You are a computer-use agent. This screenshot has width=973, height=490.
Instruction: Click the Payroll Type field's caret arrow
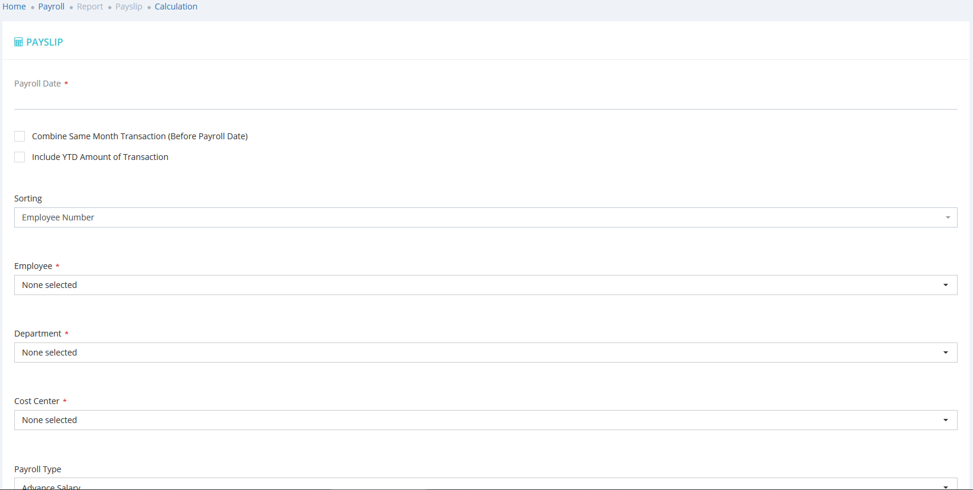pos(946,486)
